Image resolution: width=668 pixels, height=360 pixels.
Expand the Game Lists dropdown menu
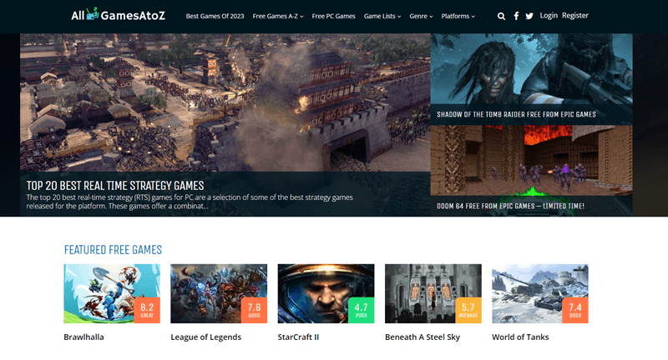pyautogui.click(x=382, y=16)
